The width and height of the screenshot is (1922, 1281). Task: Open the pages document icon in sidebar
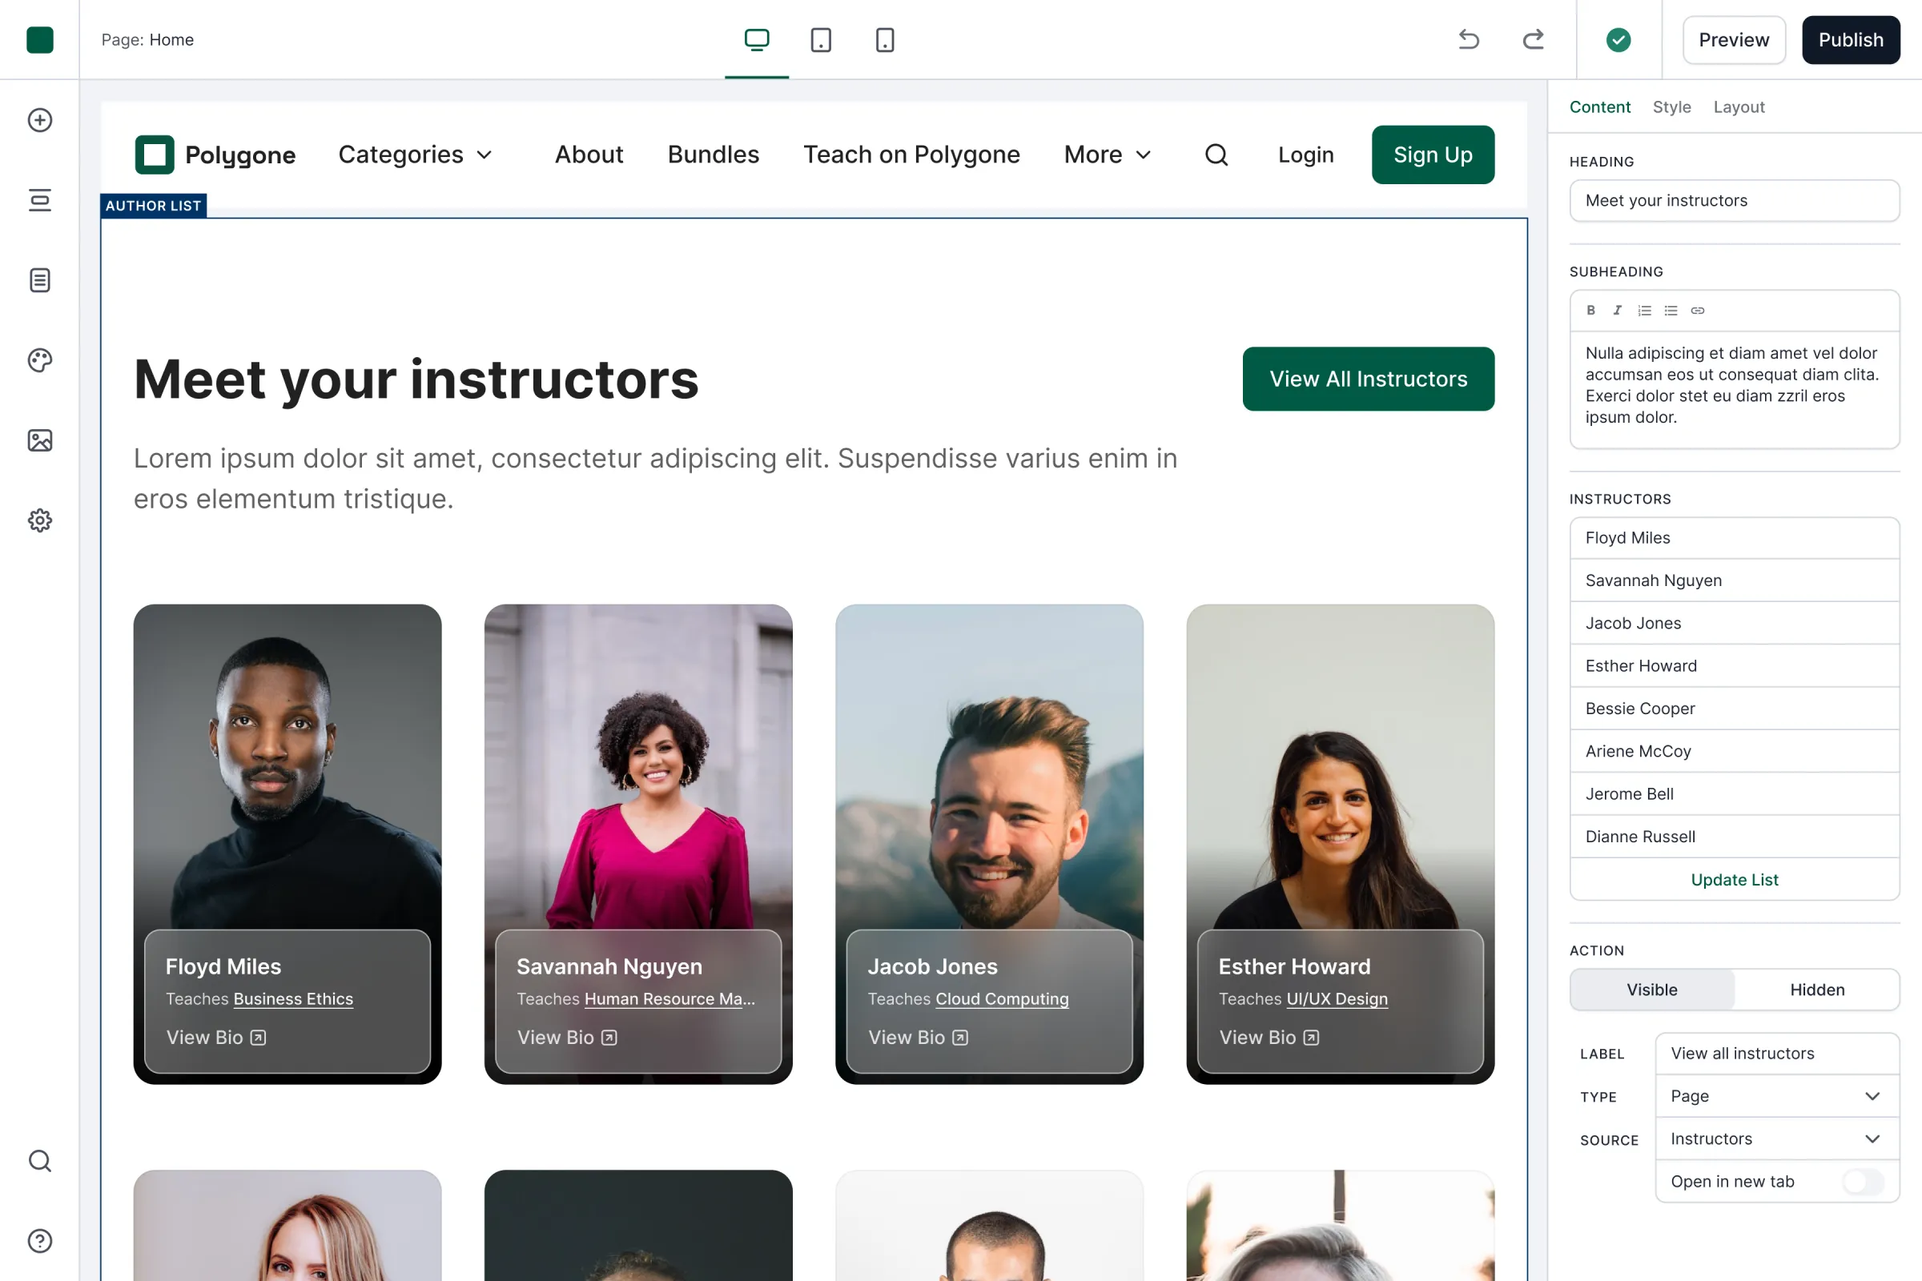tap(39, 280)
